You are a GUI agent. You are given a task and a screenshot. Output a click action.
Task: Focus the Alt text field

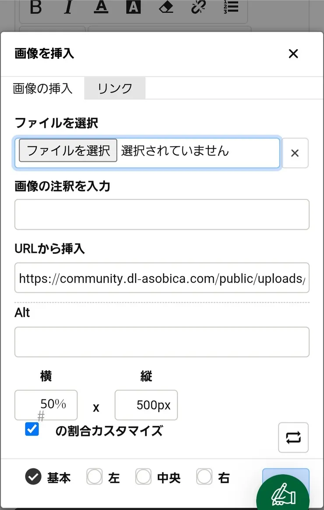(x=162, y=342)
